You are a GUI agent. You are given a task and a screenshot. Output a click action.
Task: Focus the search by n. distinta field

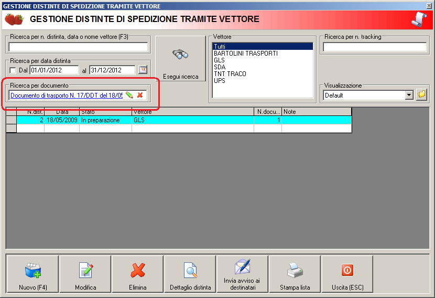click(x=78, y=47)
